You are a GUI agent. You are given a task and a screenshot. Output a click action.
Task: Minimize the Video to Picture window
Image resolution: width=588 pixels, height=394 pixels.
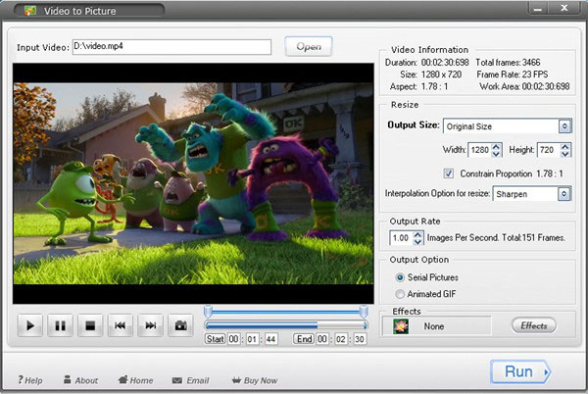538,8
